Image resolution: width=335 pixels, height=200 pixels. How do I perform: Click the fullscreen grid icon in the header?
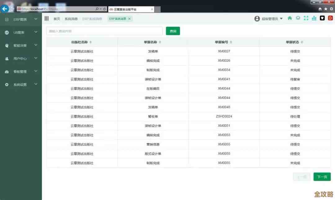pos(306,18)
